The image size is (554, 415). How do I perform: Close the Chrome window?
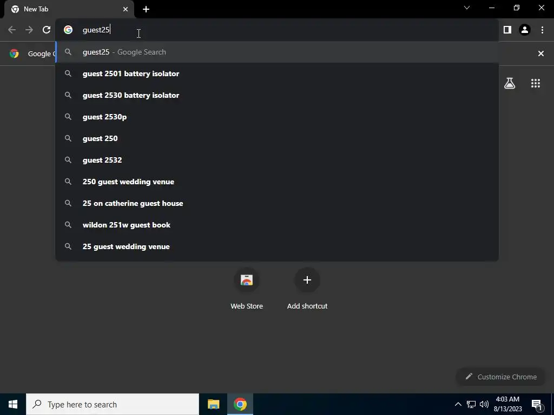pyautogui.click(x=541, y=8)
